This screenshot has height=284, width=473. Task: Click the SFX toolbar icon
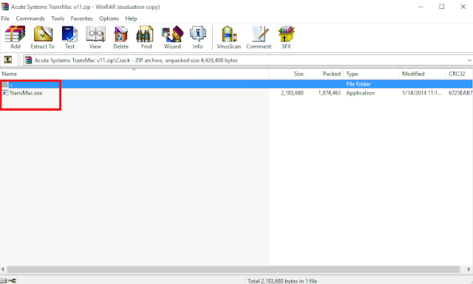(x=286, y=37)
